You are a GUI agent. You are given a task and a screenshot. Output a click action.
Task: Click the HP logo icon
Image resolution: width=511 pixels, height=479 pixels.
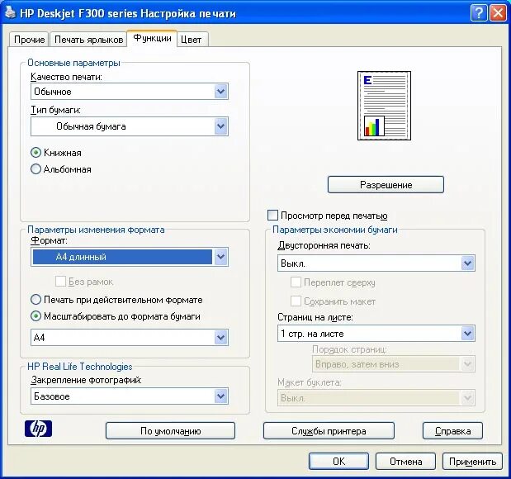pyautogui.click(x=38, y=428)
